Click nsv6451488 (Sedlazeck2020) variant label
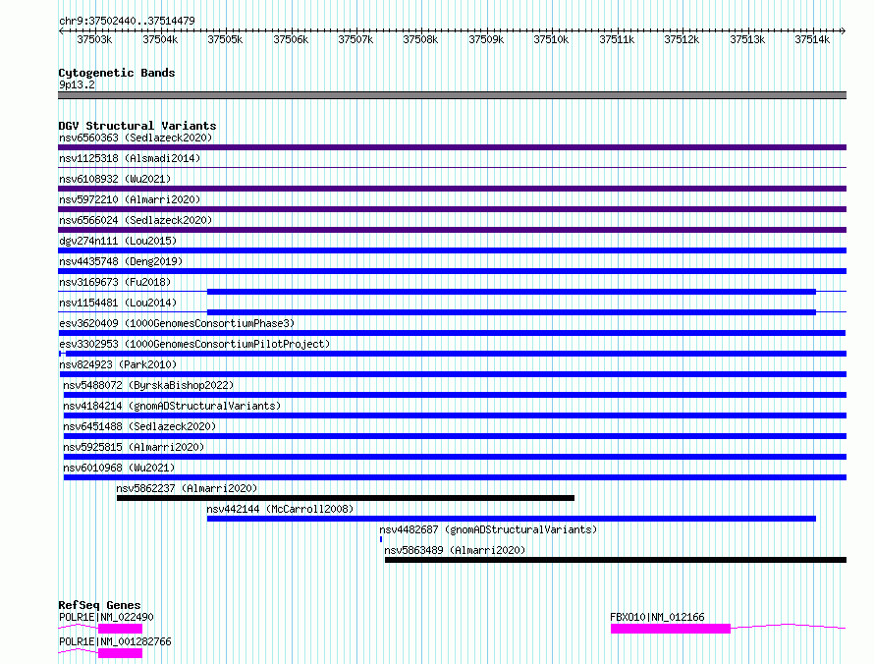The image size is (874, 664). click(x=139, y=426)
